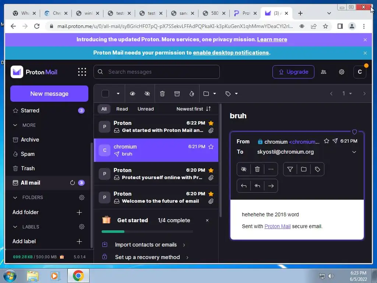Viewport: 377px width, 283px height.
Task: Click enable desktop notifications link
Action: coord(231,53)
